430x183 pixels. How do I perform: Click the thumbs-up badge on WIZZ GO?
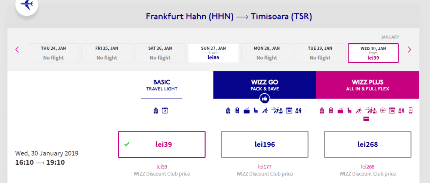pyautogui.click(x=265, y=98)
